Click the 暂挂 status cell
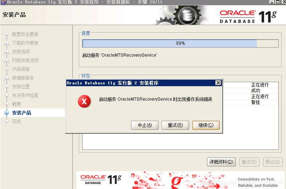Viewport: 286px width, 189px height. point(255,102)
